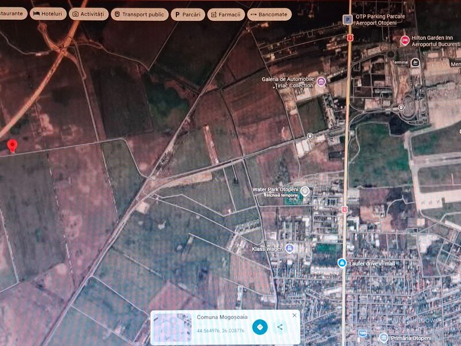Click the bus stop icon below Țiriac Collection
The width and height of the screenshot is (461, 346).
(309, 136)
